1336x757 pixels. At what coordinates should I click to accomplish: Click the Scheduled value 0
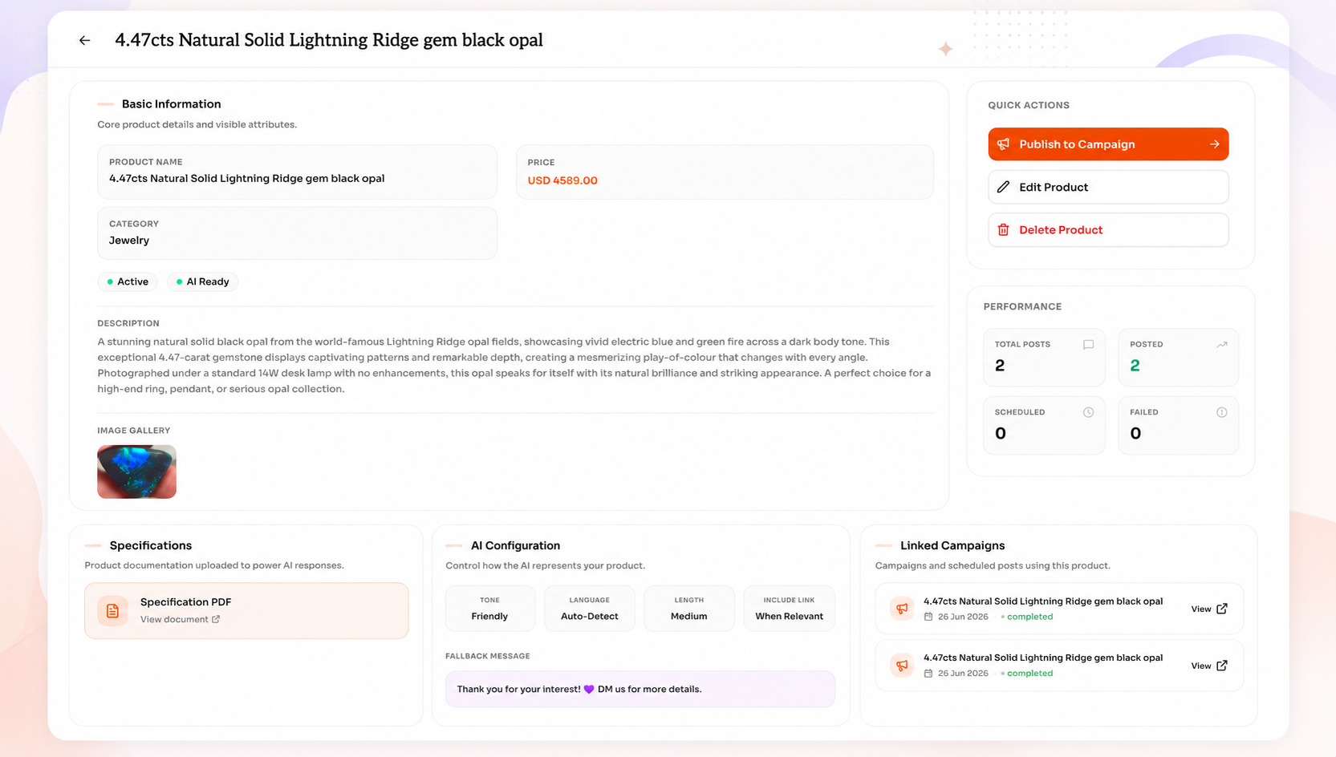(1000, 434)
